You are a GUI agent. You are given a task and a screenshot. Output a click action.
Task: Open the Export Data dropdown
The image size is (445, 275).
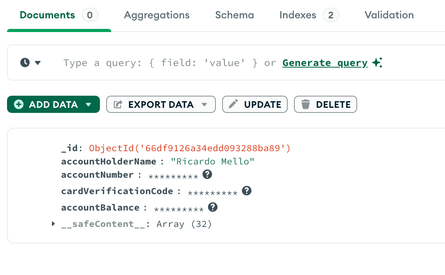[x=204, y=105]
